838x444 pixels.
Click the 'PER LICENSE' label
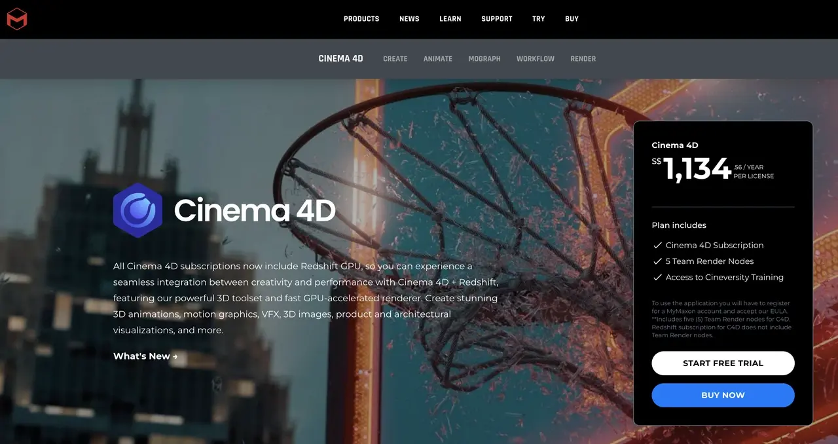point(754,176)
